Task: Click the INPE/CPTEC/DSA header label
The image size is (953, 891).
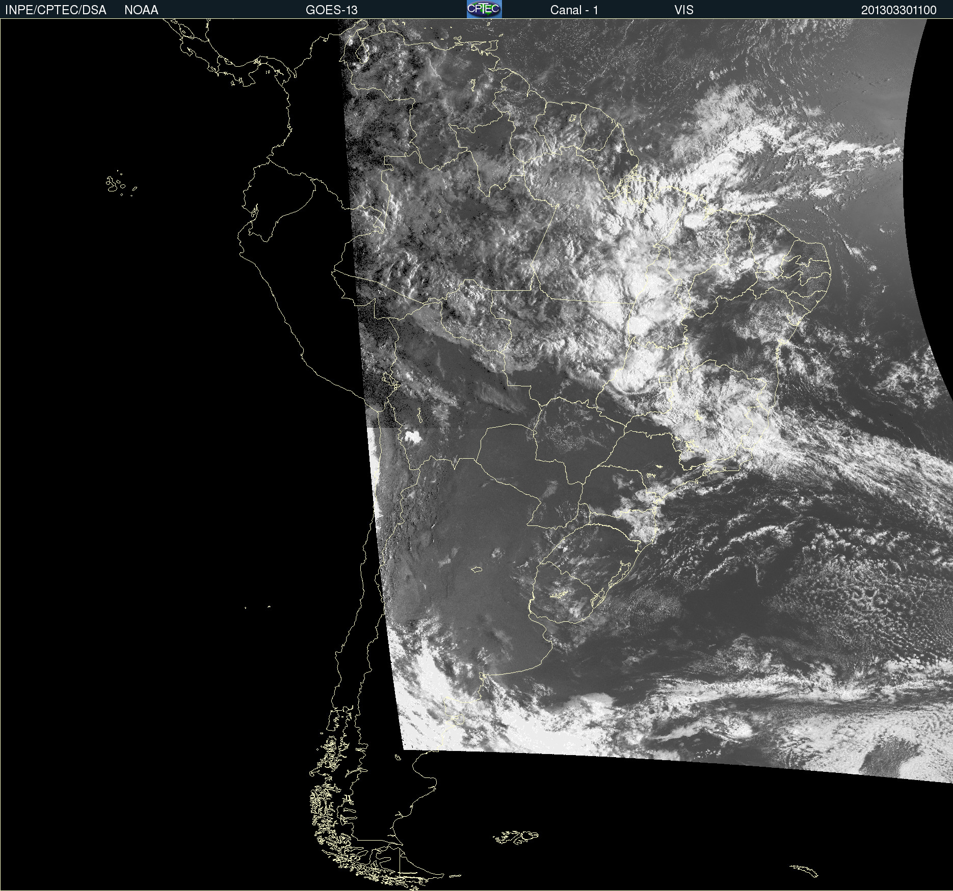Action: coord(56,10)
